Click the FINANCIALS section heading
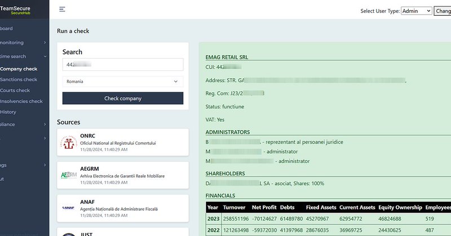The height and width of the screenshot is (236, 451). pos(220,196)
